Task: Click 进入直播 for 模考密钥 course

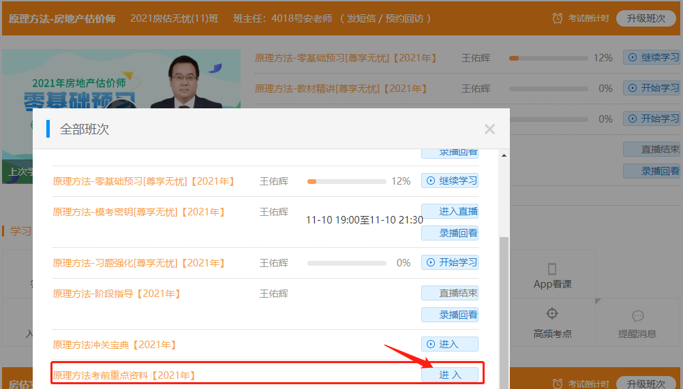Action: [x=450, y=211]
